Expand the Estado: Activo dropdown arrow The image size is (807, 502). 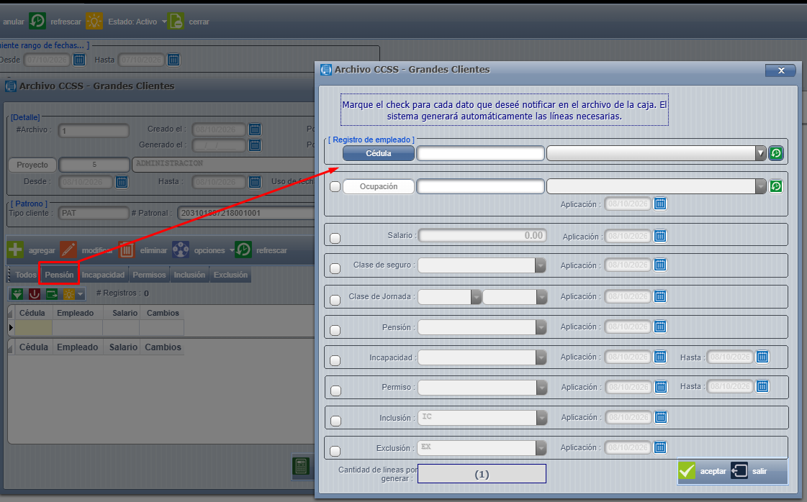164,22
